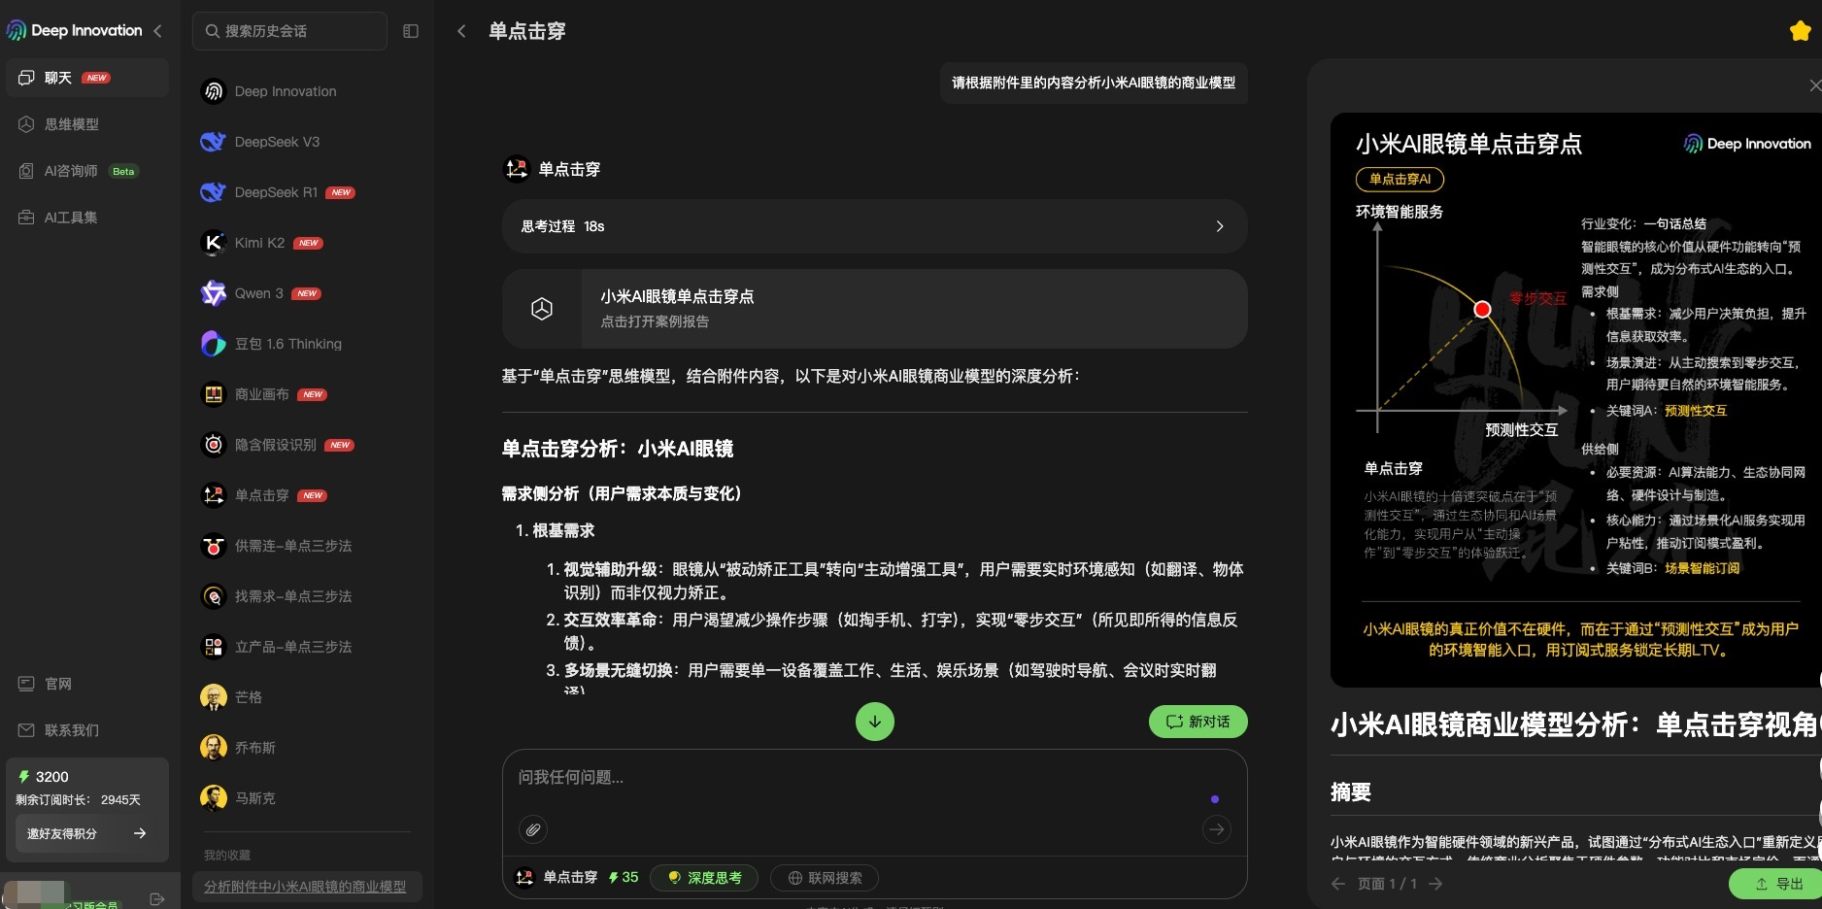Click the 单点击穿 page header title
The image size is (1822, 909).
(527, 31)
